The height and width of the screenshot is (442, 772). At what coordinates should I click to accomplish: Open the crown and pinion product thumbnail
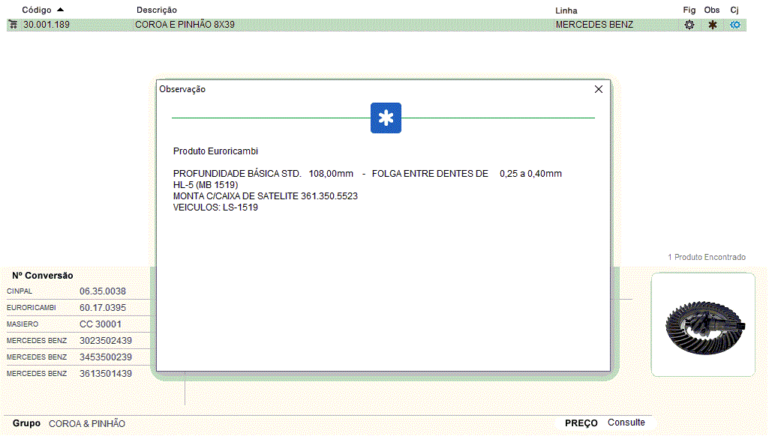click(x=703, y=324)
